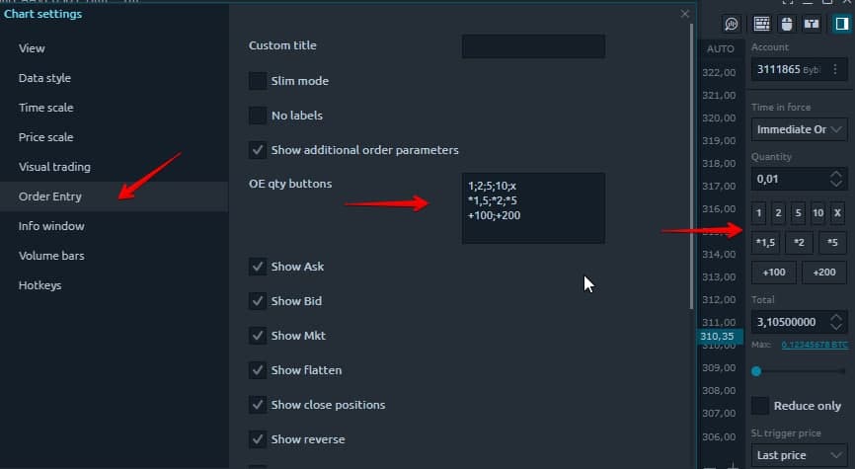
Task: Click the chart analysis magnifier icon
Action: click(x=732, y=23)
